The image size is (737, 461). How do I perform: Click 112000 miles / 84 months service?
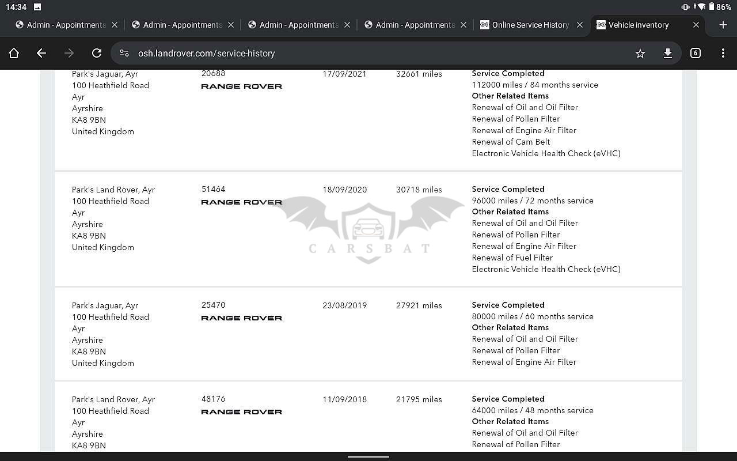535,85
